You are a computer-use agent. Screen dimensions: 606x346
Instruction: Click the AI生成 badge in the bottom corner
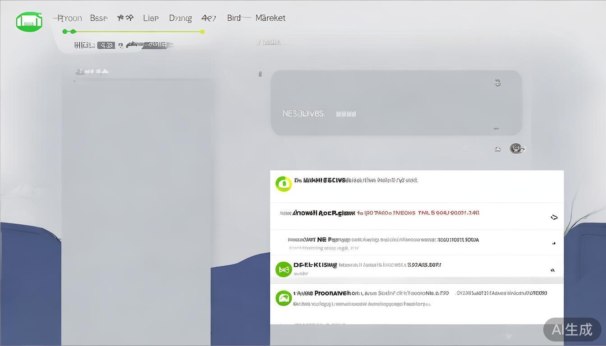(x=572, y=329)
